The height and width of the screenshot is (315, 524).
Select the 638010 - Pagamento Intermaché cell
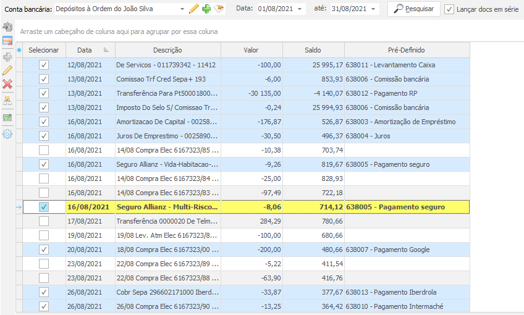[407, 306]
